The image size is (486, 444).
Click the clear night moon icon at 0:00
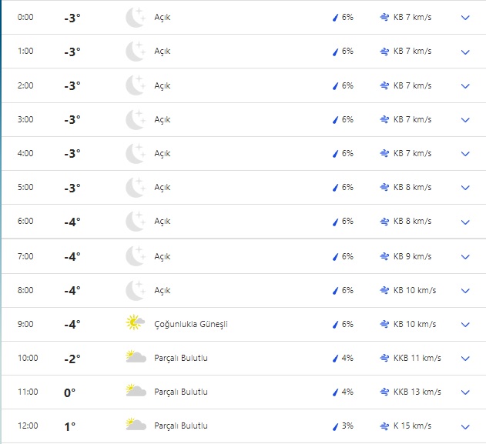click(x=136, y=18)
